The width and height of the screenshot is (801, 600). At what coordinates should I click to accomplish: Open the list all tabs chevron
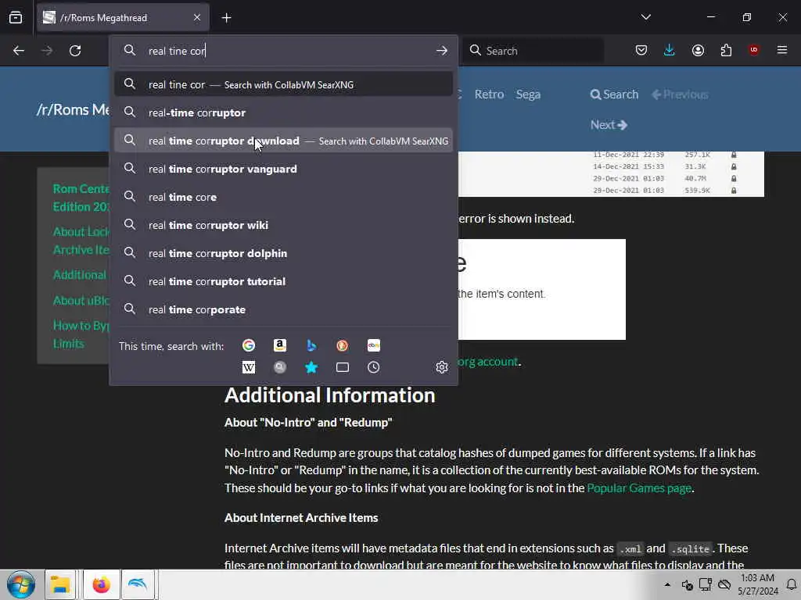tap(645, 17)
